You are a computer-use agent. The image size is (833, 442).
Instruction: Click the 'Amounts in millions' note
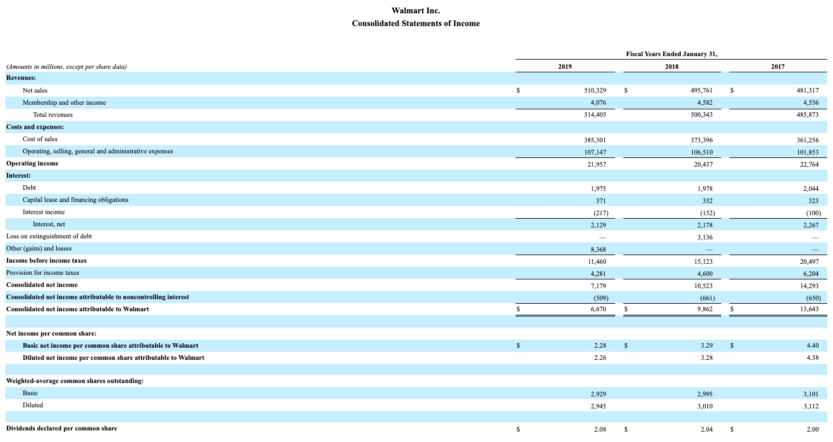pos(67,67)
